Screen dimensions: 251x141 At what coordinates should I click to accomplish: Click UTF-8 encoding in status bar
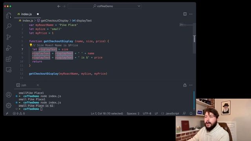pos(147,114)
